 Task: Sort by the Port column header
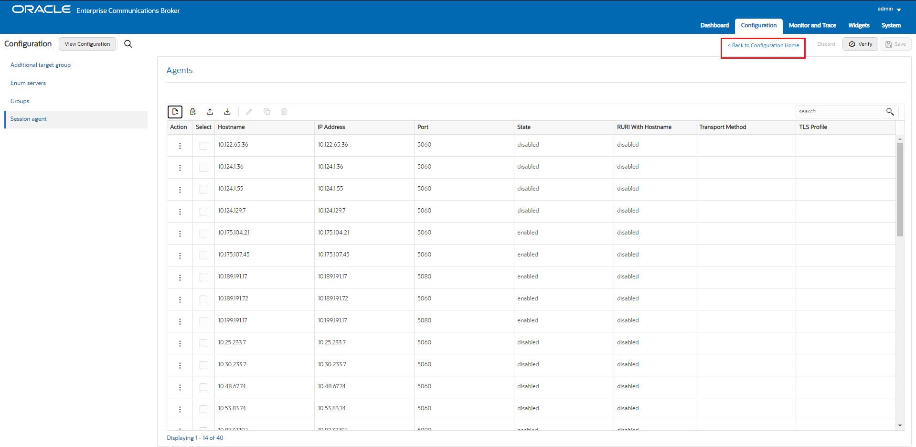[464, 127]
